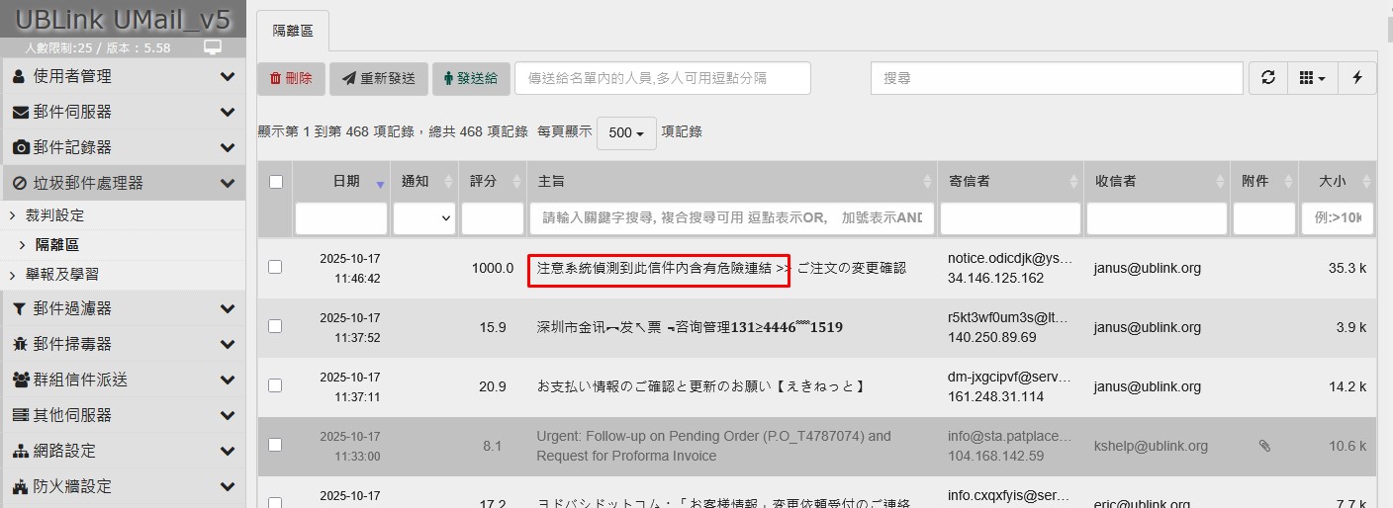Open the 500 per-page records dropdown
The height and width of the screenshot is (508, 1393).
626,132
